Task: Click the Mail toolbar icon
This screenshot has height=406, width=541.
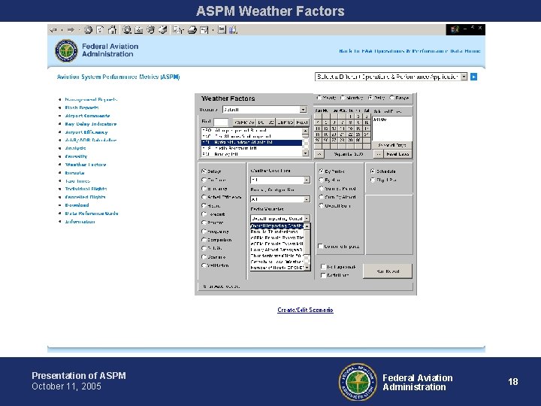Action: point(178,30)
